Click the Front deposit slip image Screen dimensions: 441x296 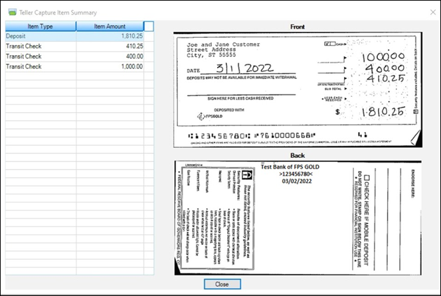click(x=298, y=90)
